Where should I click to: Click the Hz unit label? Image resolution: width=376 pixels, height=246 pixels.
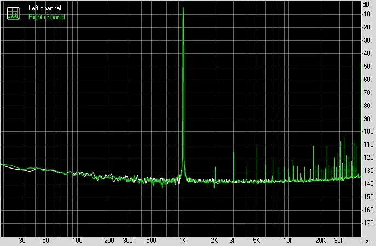pyautogui.click(x=365, y=241)
